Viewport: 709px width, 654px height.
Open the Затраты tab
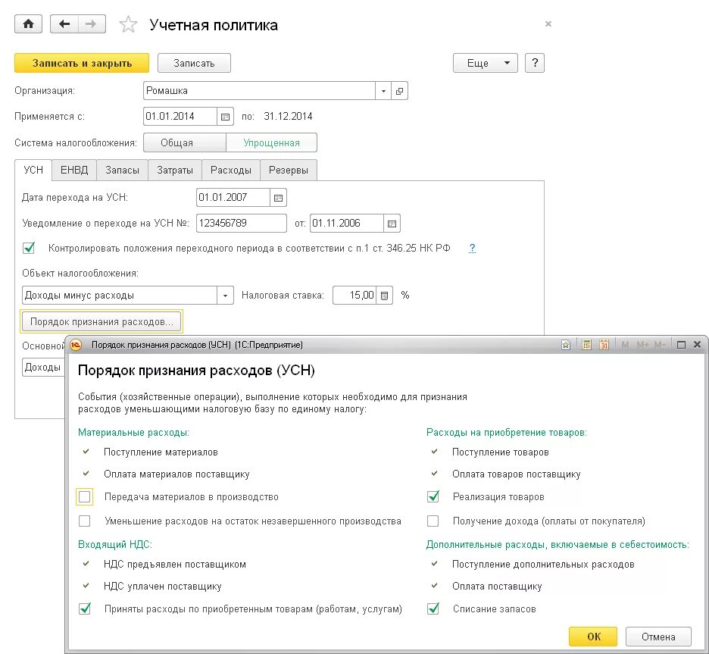coord(174,170)
